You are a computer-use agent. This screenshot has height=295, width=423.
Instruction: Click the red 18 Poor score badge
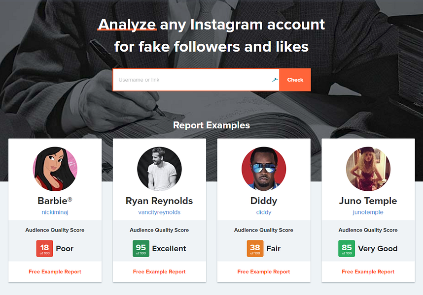43,248
